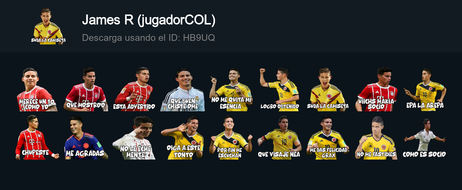The image size is (462, 190).
Task: Click the 'Chupeste' sticker
Action: tap(37, 138)
